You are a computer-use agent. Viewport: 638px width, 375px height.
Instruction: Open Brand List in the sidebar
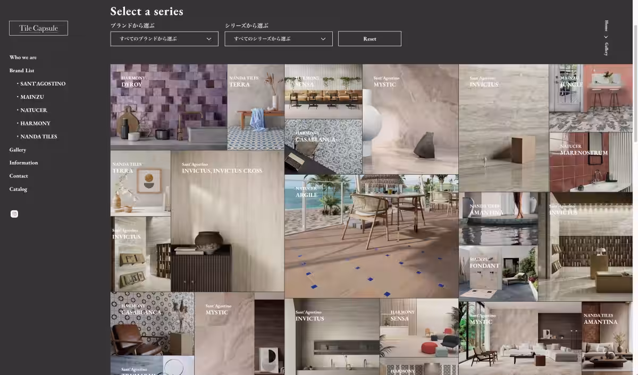click(x=22, y=71)
